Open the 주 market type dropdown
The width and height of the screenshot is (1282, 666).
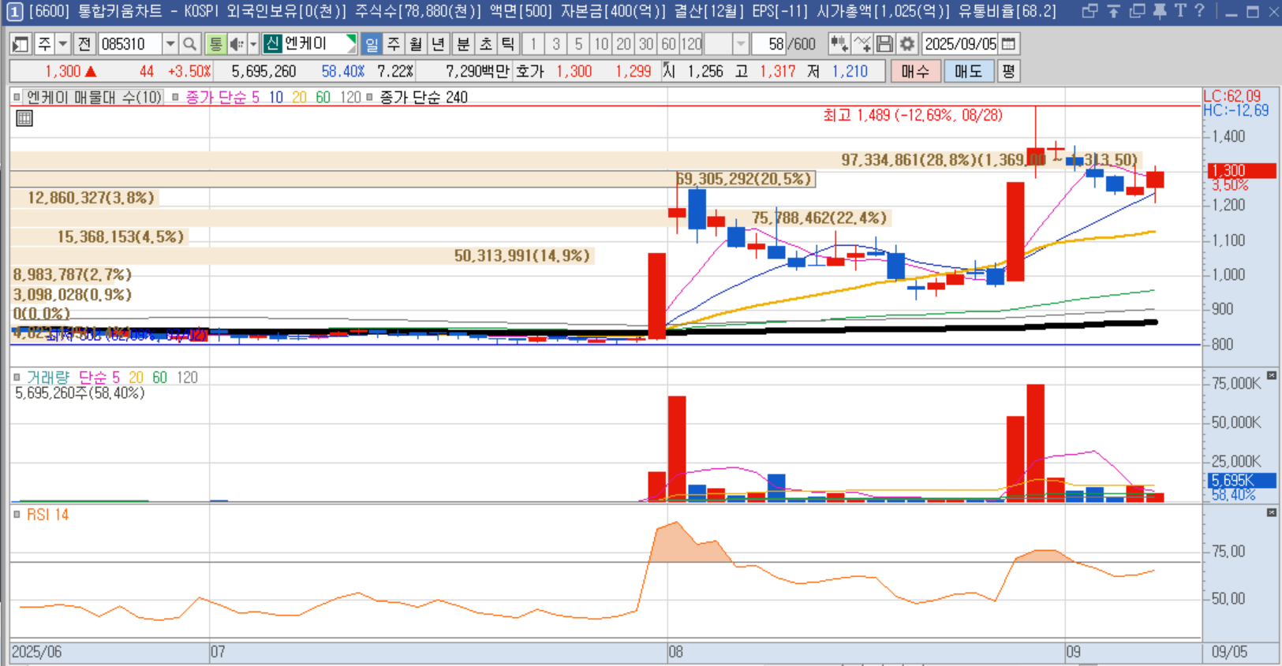(x=63, y=44)
